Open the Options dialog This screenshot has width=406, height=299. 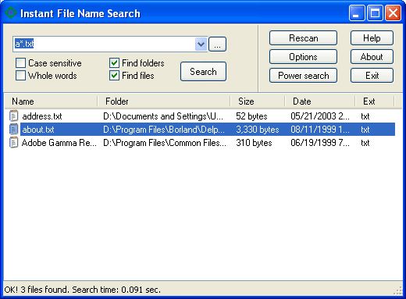[303, 57]
